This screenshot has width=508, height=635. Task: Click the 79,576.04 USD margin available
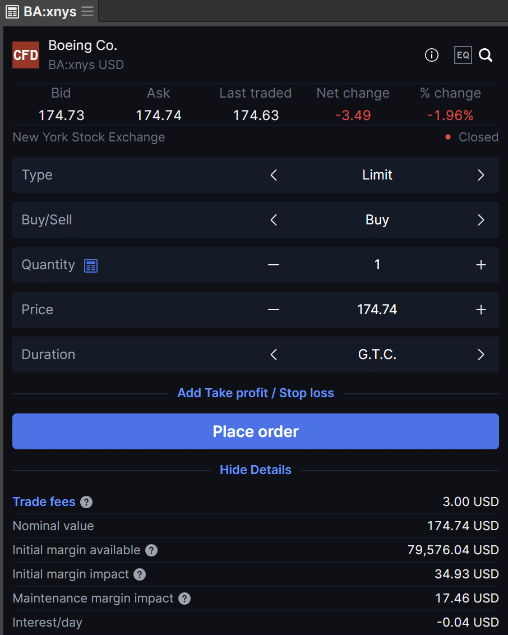[453, 550]
